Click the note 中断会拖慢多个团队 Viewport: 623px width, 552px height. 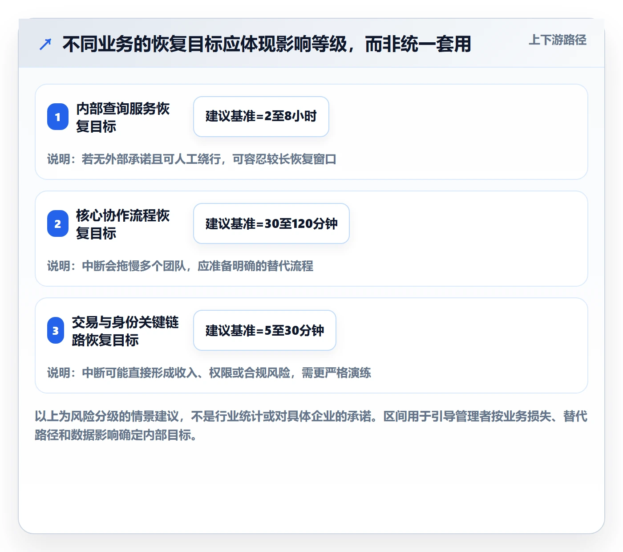click(x=180, y=266)
